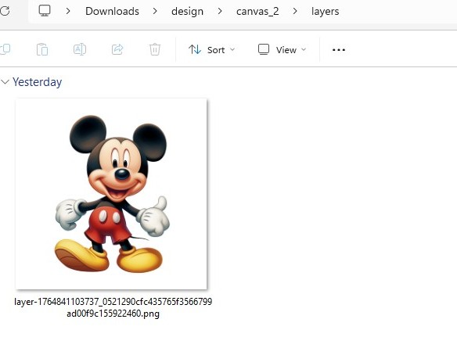Click the Delete trash icon
The height and width of the screenshot is (337, 457).
pos(155,49)
